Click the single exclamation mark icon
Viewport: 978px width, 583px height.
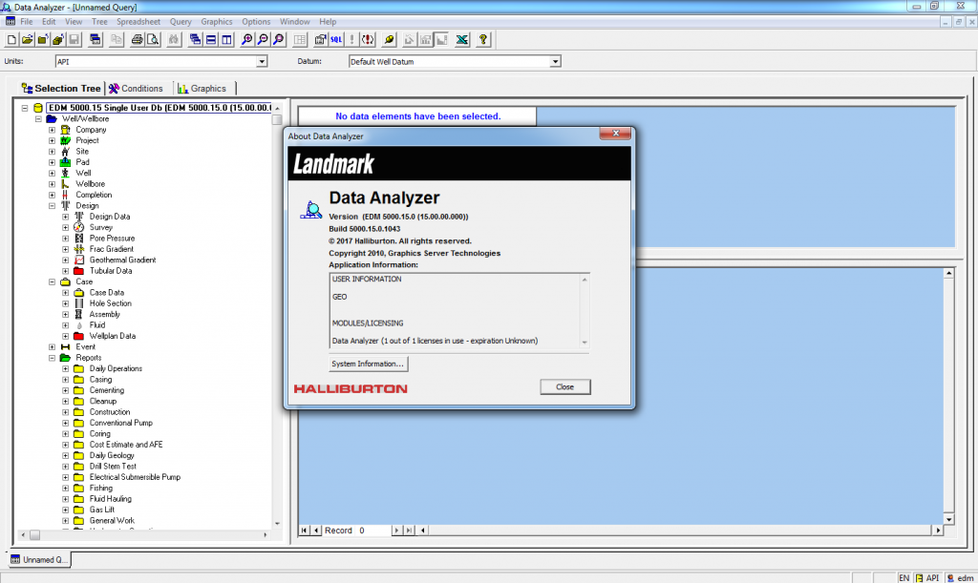click(x=351, y=40)
